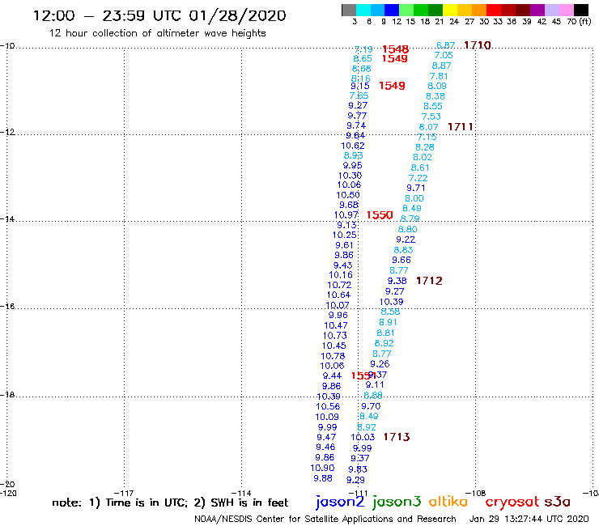
Task: Click the light green 15 ft legend swatch
Action: [x=406, y=10]
